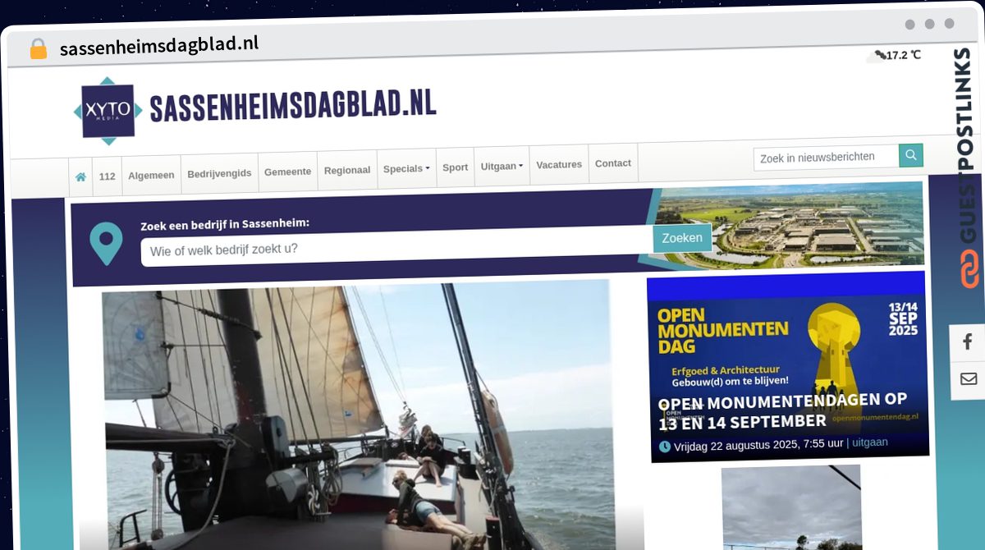This screenshot has height=550, width=985.
Task: Open the Facebook share icon
Action: pyautogui.click(x=968, y=342)
